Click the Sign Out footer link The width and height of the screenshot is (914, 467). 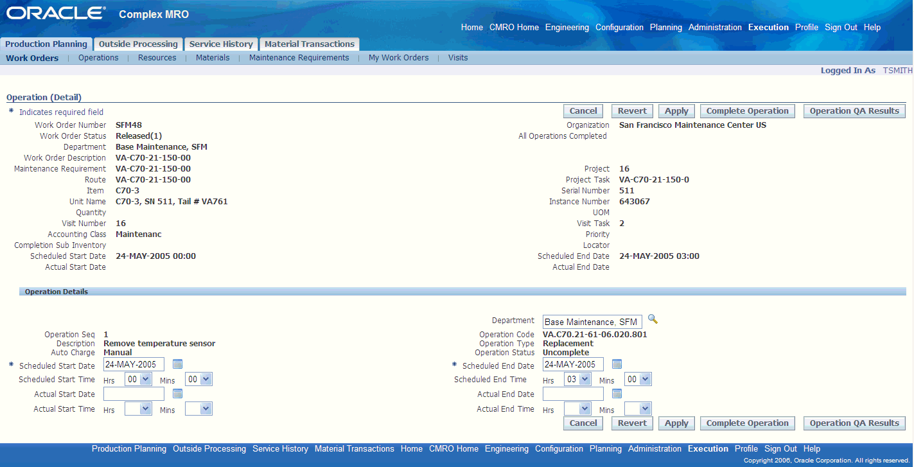pos(780,449)
